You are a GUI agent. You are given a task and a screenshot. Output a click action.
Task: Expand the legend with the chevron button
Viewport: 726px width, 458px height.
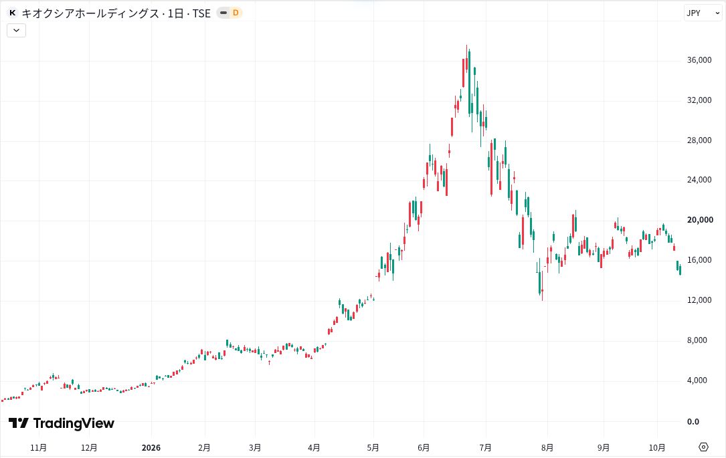pyautogui.click(x=16, y=31)
